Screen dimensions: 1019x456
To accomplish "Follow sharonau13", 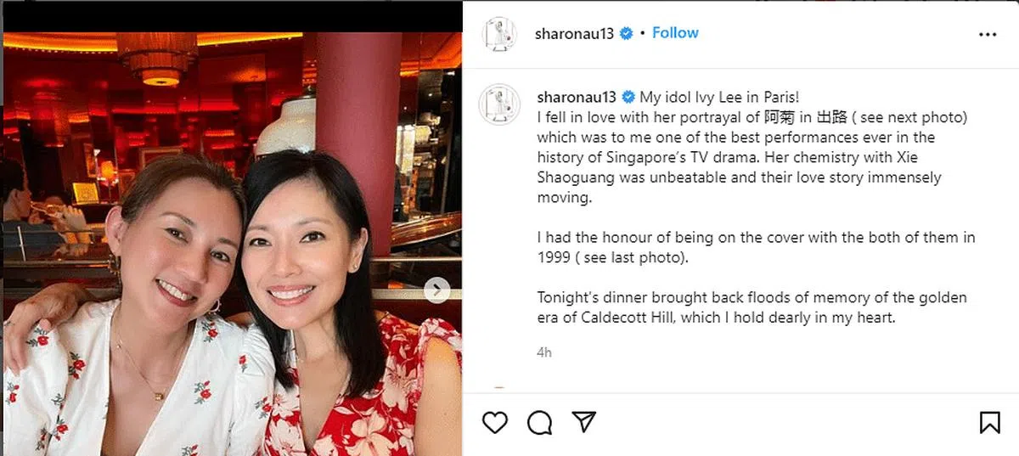I will click(x=675, y=32).
